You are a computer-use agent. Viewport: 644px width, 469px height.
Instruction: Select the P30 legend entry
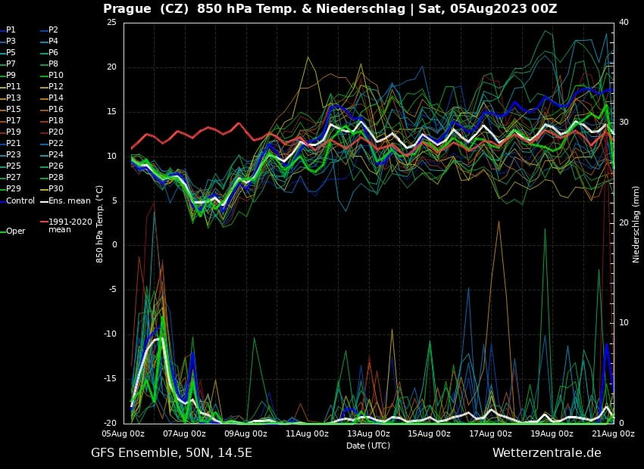point(55,189)
